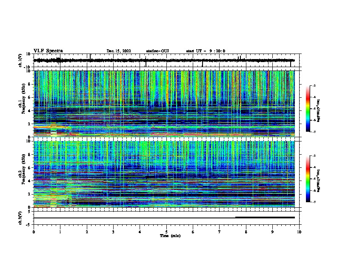
Task: Click inside the ch.1 voltage waveform panel
Action: pyautogui.click(x=167, y=60)
